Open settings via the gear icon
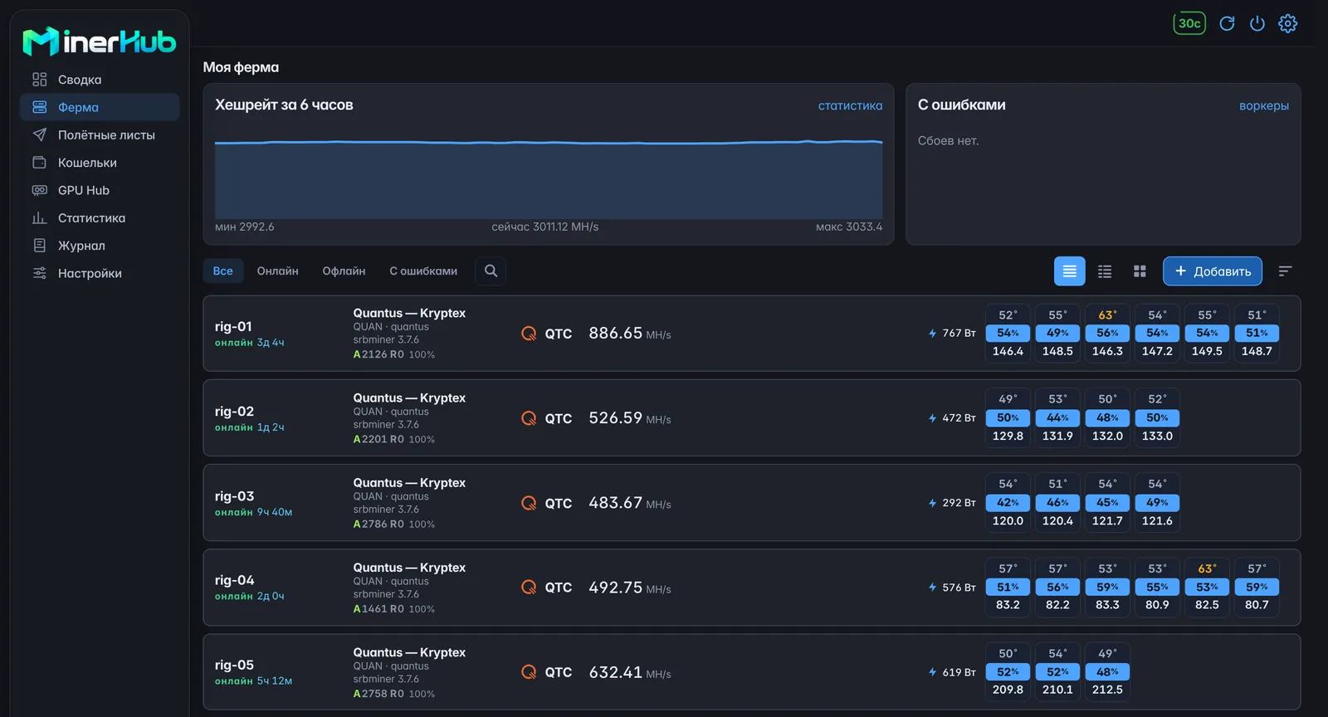 coord(1287,23)
